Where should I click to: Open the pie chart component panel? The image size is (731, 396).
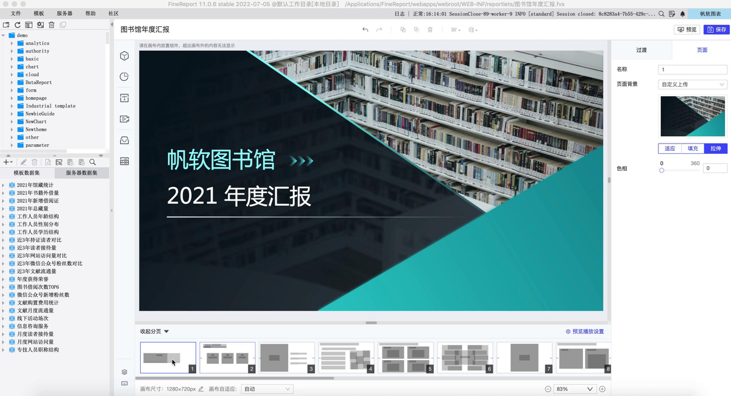tap(124, 77)
